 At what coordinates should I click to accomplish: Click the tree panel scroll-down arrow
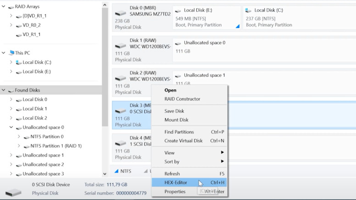click(x=105, y=174)
